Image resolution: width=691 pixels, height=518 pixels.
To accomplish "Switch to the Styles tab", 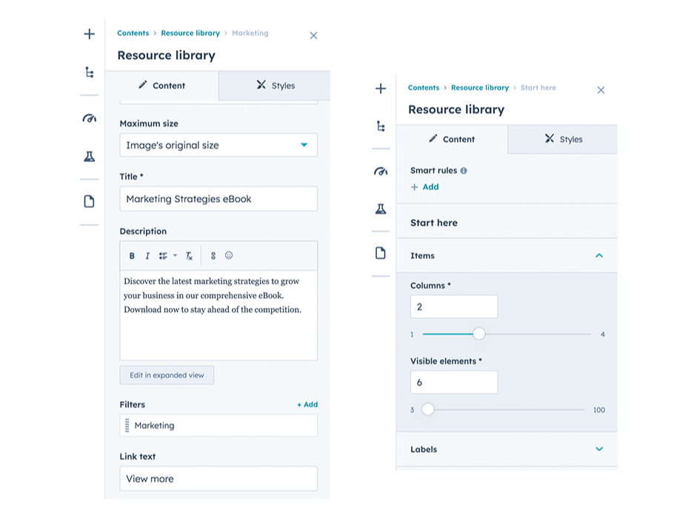I will point(274,86).
